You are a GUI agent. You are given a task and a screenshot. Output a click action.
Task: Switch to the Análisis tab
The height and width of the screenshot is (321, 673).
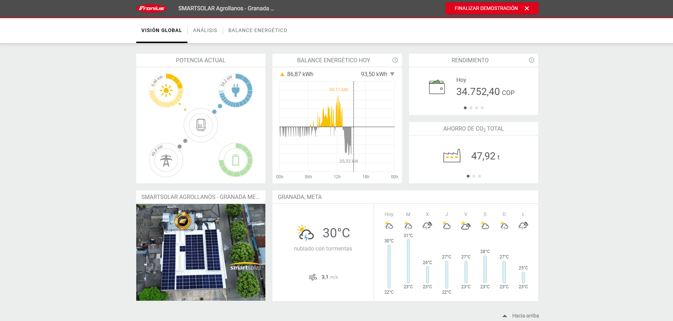[x=205, y=30]
